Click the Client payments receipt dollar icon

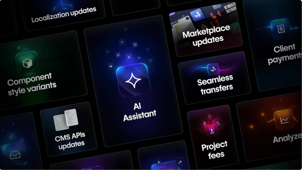[281, 29]
